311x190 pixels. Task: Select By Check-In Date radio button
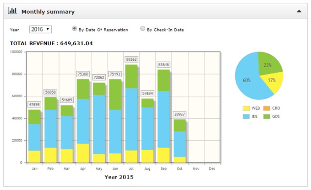point(142,29)
